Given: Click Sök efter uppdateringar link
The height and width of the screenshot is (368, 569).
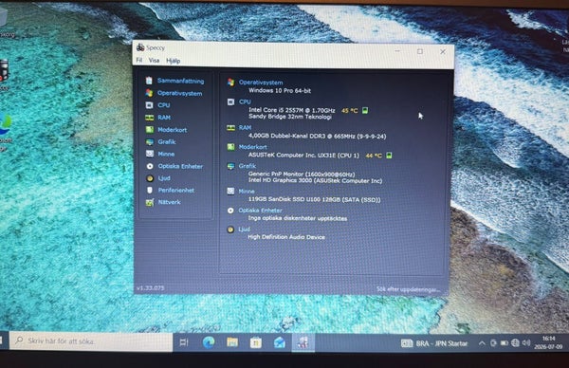Looking at the screenshot, I should point(408,289).
